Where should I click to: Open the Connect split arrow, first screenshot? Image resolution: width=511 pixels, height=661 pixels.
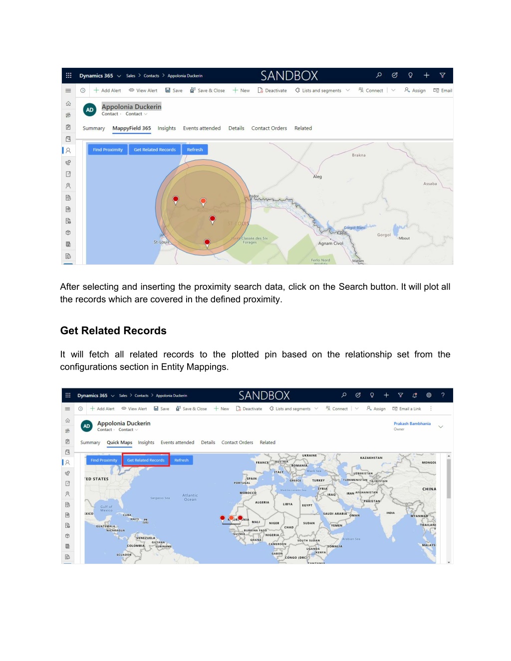(393, 91)
